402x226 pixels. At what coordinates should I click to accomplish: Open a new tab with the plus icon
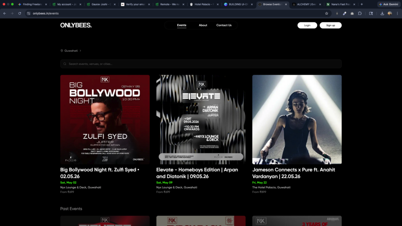point(362,4)
